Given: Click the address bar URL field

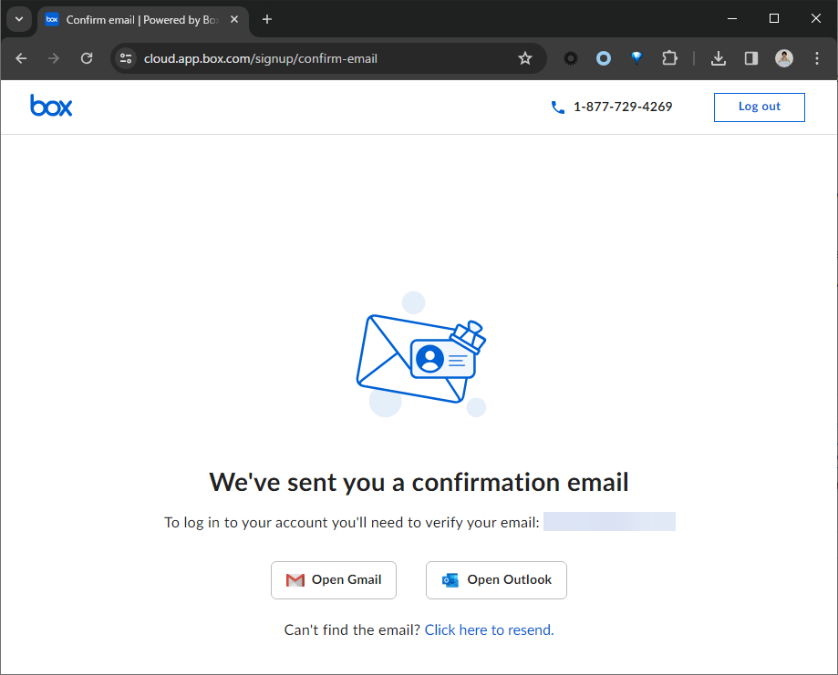Looking at the screenshot, I should [x=319, y=58].
